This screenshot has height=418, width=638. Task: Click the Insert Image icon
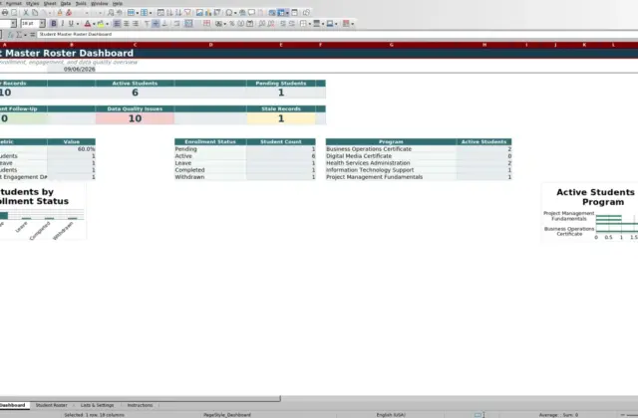click(199, 13)
